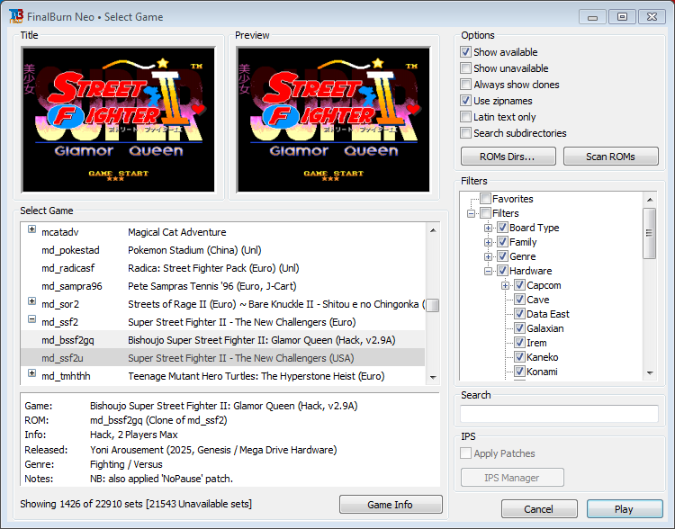Uncheck the Use zipnames option
This screenshot has width=675, height=529.
[x=465, y=101]
